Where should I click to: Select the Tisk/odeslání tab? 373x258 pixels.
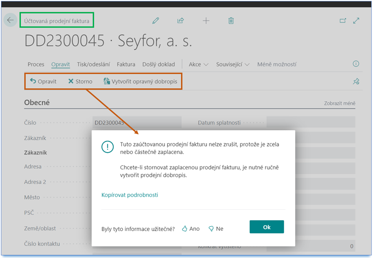tap(93, 64)
